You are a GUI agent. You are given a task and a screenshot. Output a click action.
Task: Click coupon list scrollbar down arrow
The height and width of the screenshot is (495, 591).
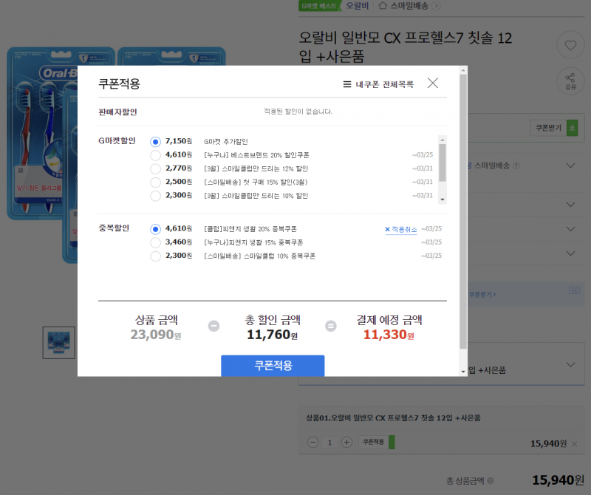coord(443,199)
